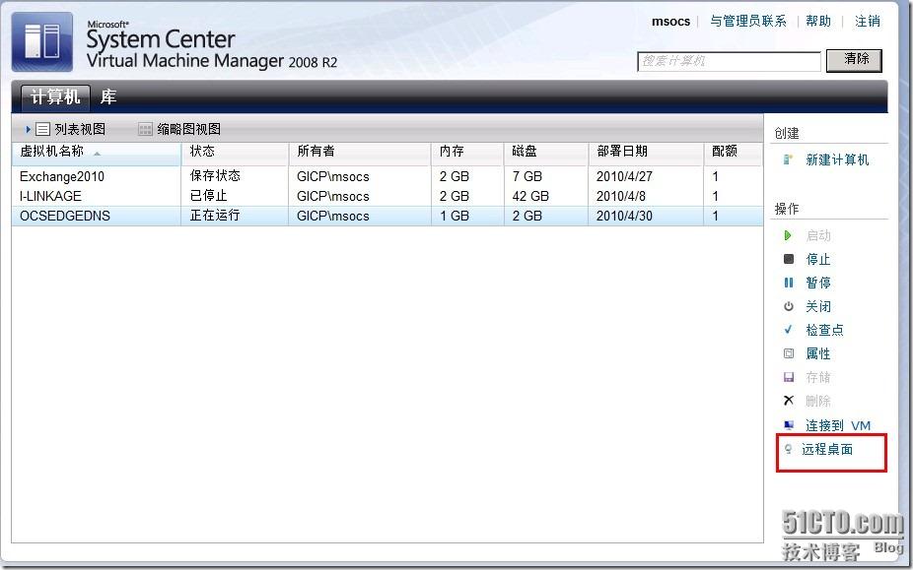Screen dimensions: 913x570
Task: Click the 停止 action link
Action: pyautogui.click(x=818, y=260)
